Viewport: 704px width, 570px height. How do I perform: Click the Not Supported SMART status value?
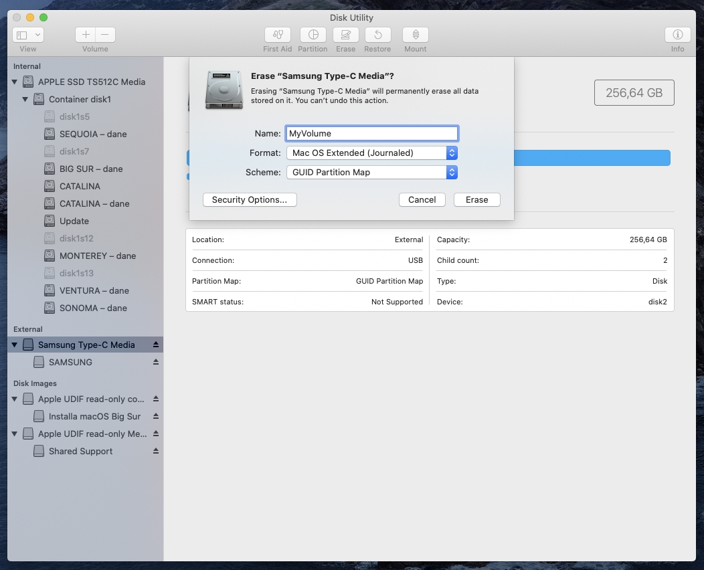tap(397, 302)
